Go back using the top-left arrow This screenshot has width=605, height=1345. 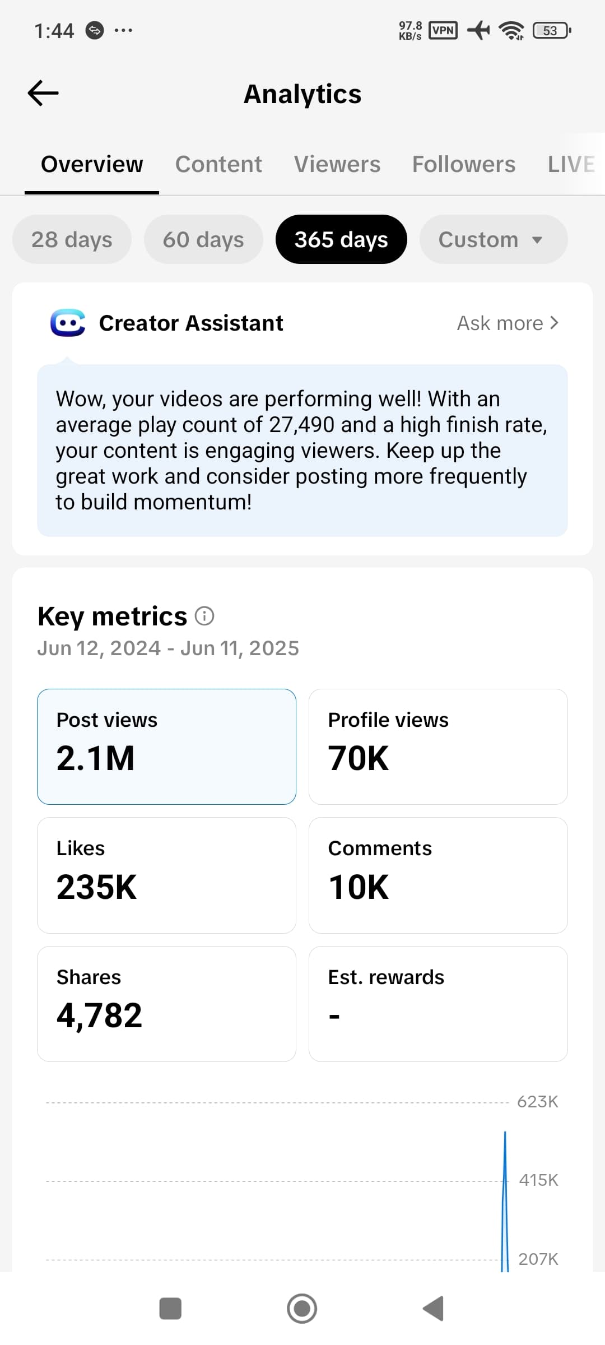point(43,93)
